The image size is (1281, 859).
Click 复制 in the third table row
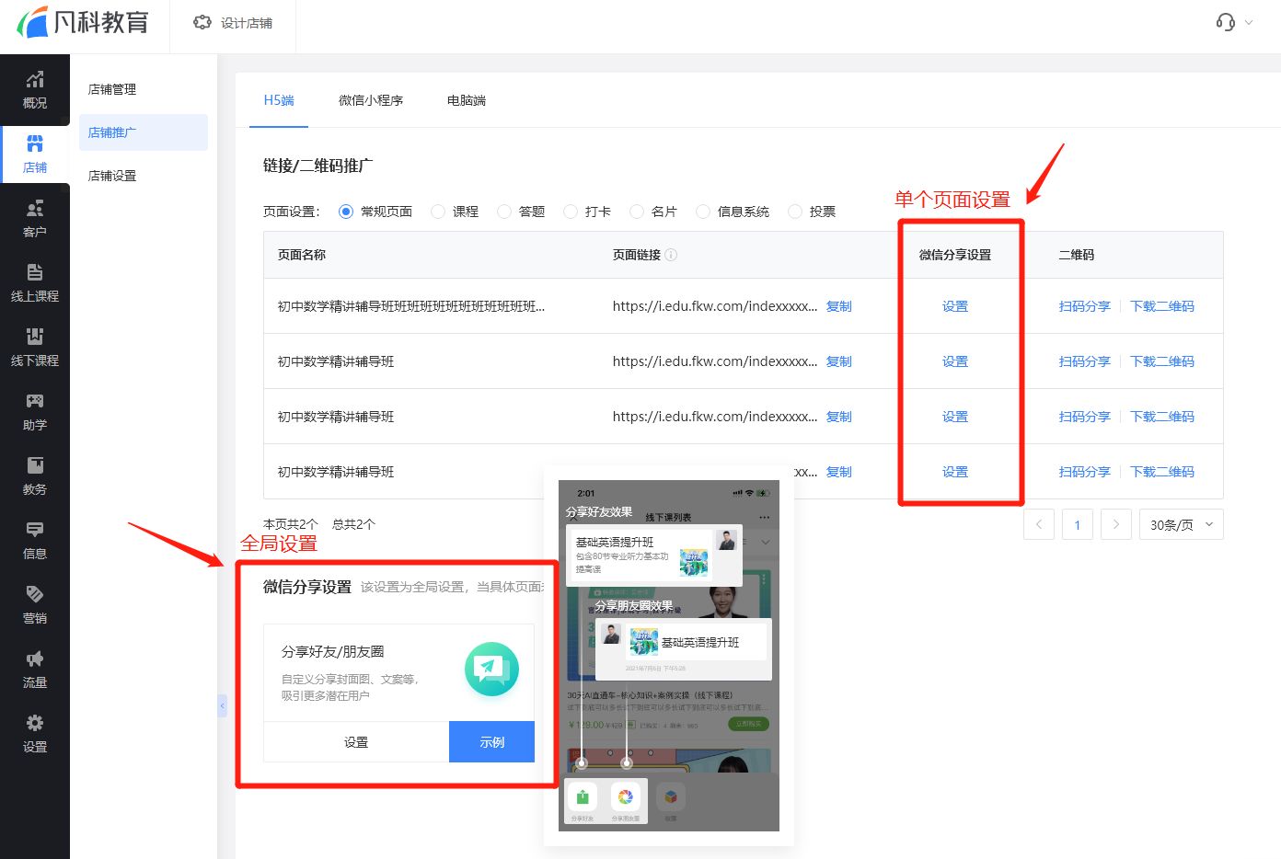tap(839, 417)
